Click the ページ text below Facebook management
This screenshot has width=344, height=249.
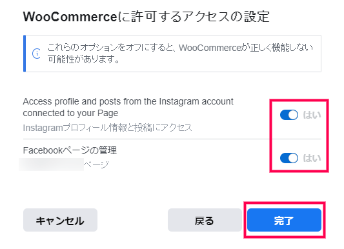[96, 164]
